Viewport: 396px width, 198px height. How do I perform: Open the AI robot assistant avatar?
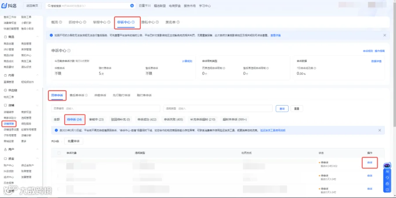coord(387,166)
